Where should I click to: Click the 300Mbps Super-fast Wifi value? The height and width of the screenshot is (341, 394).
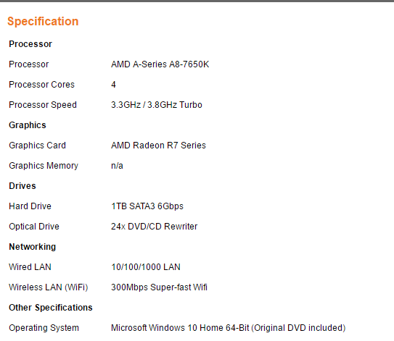[160, 287]
